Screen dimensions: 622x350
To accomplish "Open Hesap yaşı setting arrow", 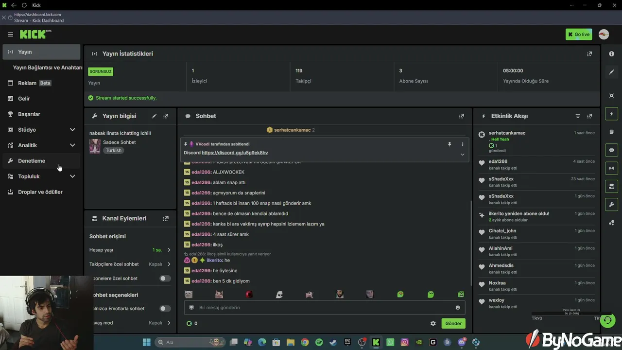I will 169,250.
